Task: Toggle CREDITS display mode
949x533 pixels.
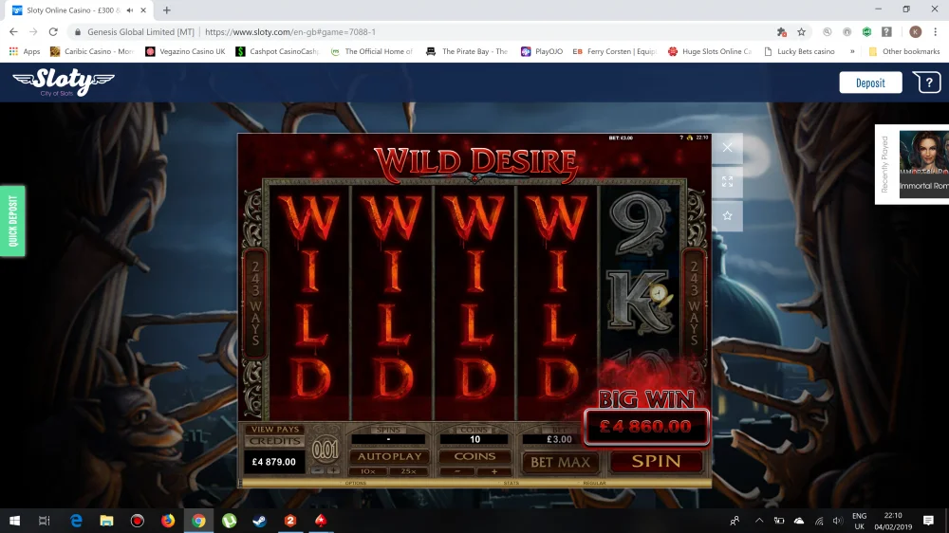Action: pyautogui.click(x=275, y=441)
